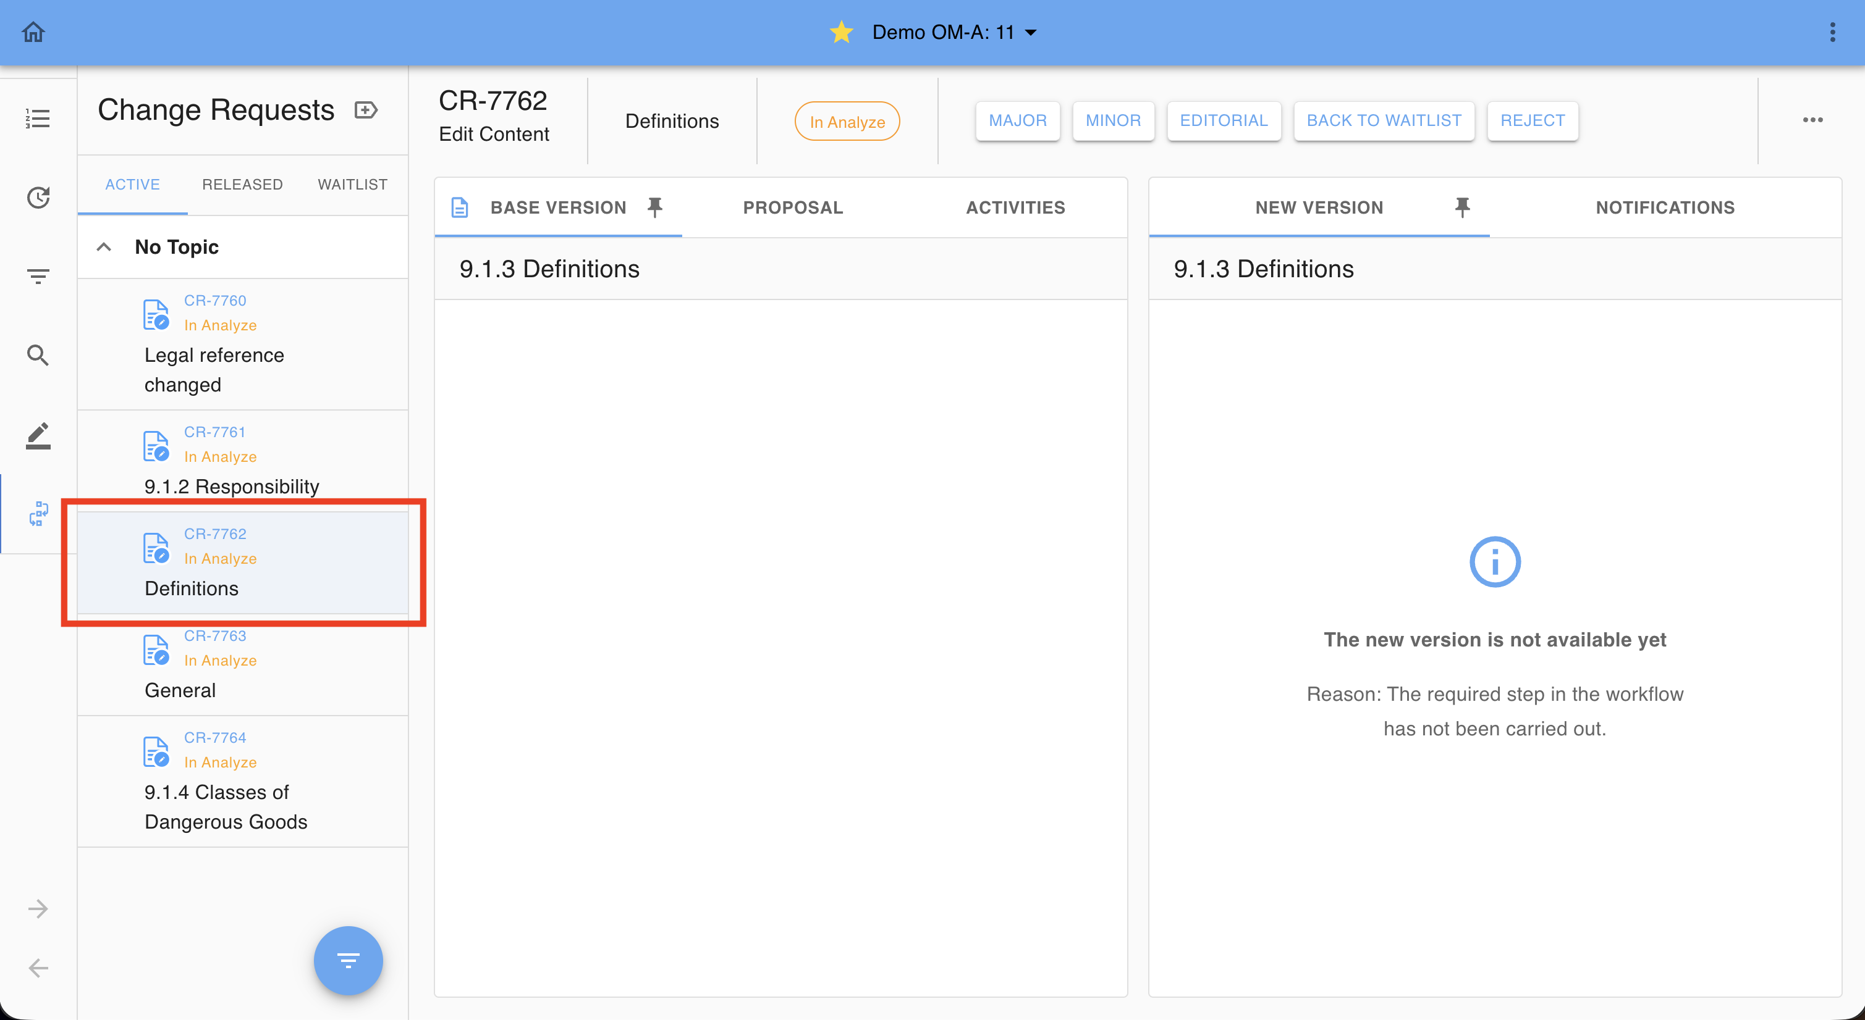
Task: Click the add change request icon
Action: (x=366, y=110)
